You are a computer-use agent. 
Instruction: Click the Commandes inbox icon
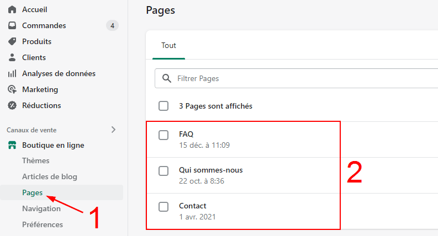(x=12, y=25)
